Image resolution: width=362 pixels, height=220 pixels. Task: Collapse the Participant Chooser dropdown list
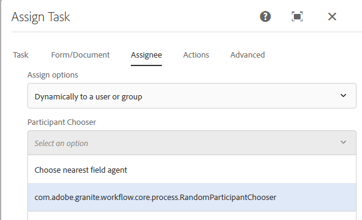(x=192, y=143)
